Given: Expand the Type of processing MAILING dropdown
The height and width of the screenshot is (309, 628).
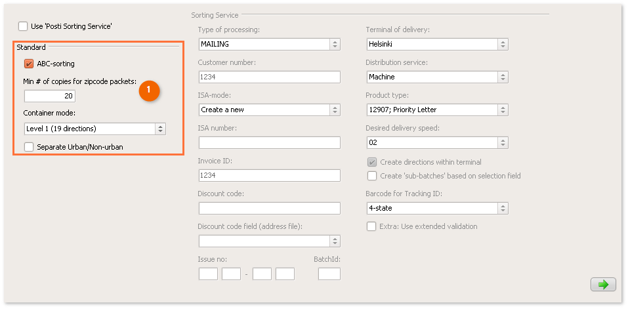Looking at the screenshot, I should tap(269, 45).
